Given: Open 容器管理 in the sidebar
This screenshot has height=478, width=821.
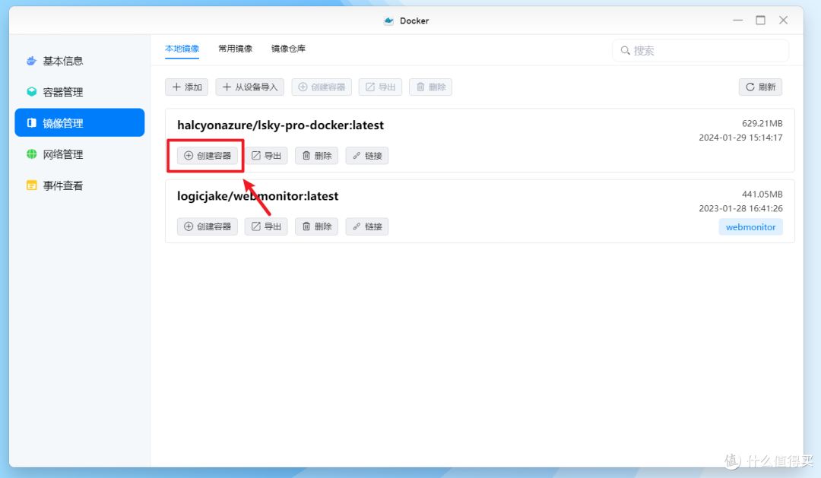Looking at the screenshot, I should (x=79, y=92).
